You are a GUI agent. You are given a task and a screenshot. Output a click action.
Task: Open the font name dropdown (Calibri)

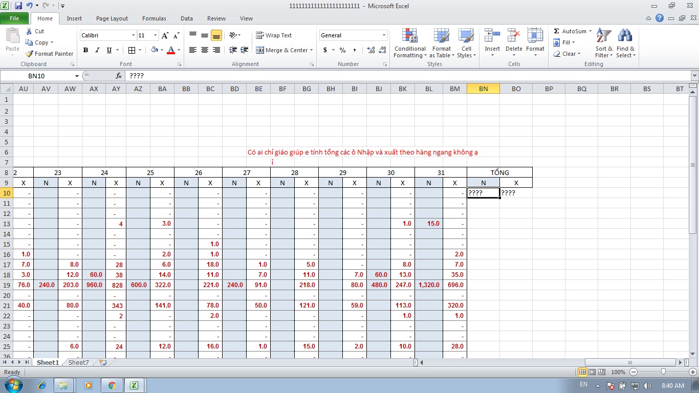click(x=133, y=35)
